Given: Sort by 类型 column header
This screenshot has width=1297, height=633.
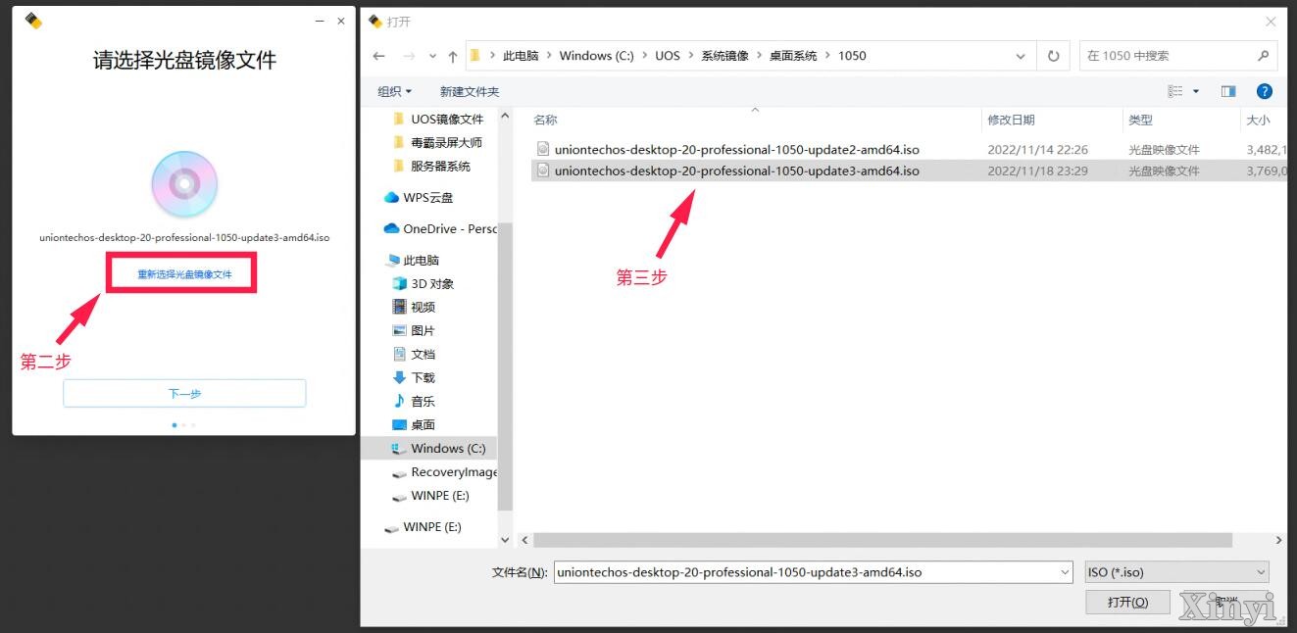Looking at the screenshot, I should tap(1140, 120).
